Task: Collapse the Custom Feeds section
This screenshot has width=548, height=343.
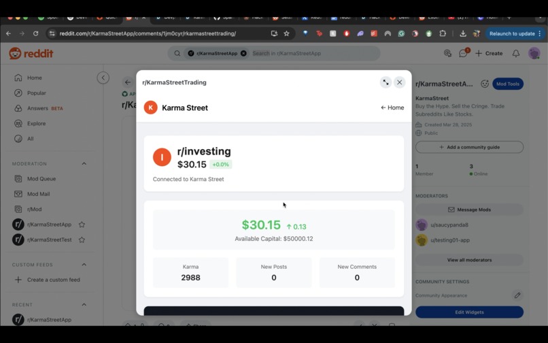Action: pos(84,265)
